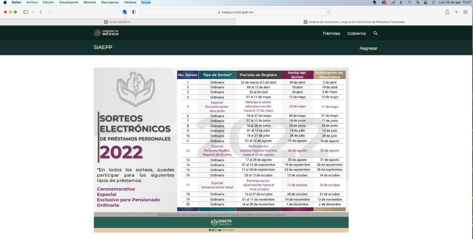Click the '2 de diciembre' results cell
The image size is (473, 239).
pos(330,204)
